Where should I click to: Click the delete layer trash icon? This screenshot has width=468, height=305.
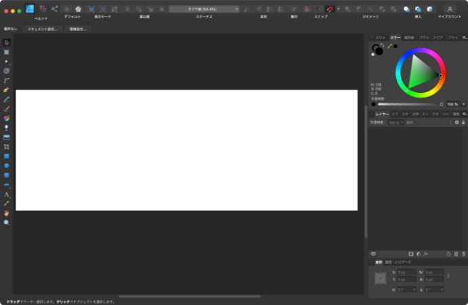[x=463, y=253]
